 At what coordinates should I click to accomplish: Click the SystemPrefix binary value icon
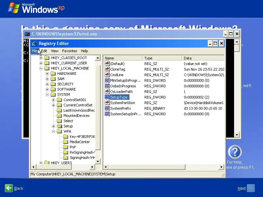pos(107,108)
